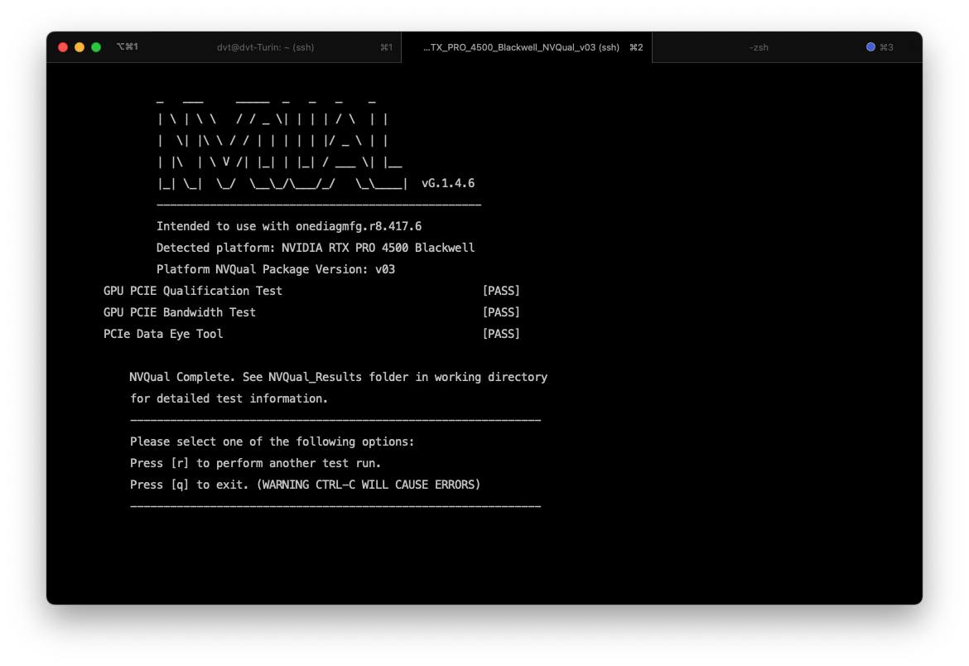Click the ⌥⌘1 window shortcut label
Viewport: 969px width, 666px height.
(128, 47)
